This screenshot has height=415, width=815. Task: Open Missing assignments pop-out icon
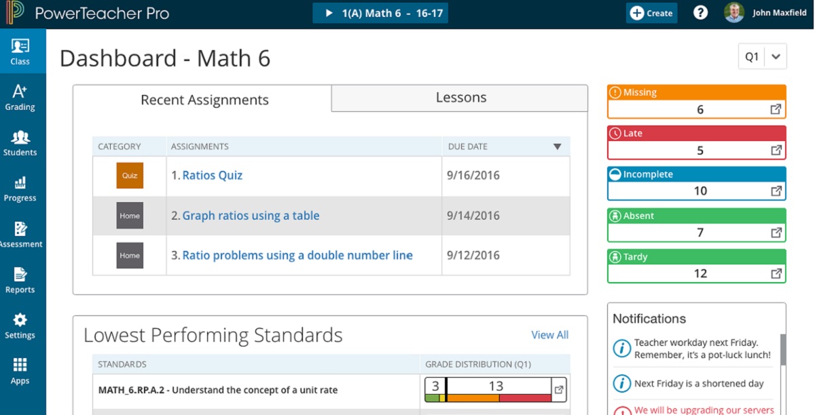click(x=776, y=109)
